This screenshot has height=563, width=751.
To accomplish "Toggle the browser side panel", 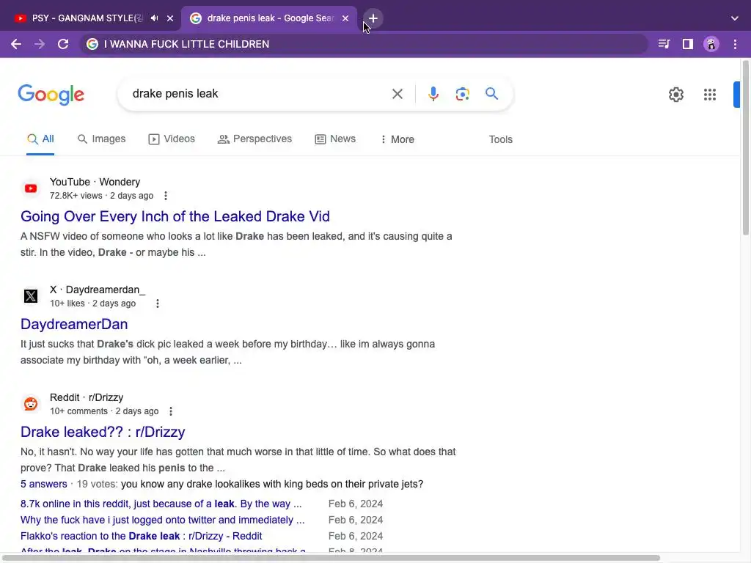I will coord(688,44).
